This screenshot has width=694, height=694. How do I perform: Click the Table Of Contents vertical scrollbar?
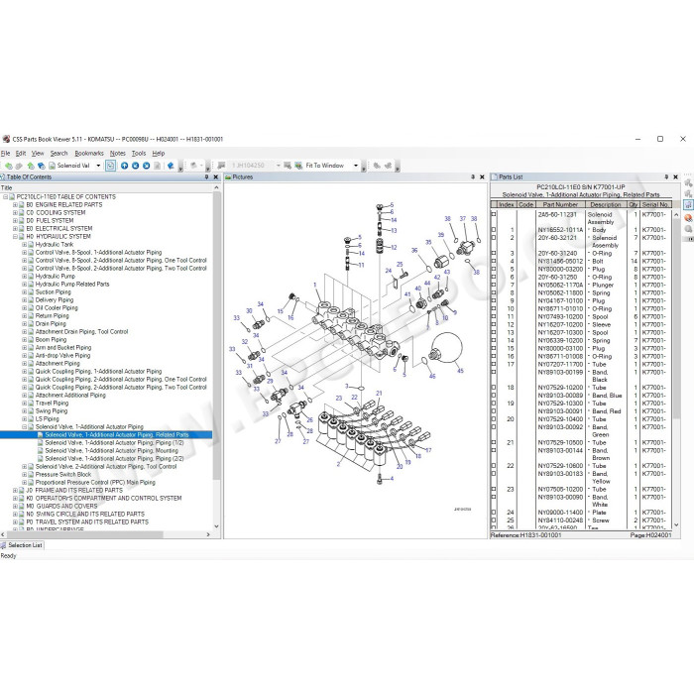216,357
